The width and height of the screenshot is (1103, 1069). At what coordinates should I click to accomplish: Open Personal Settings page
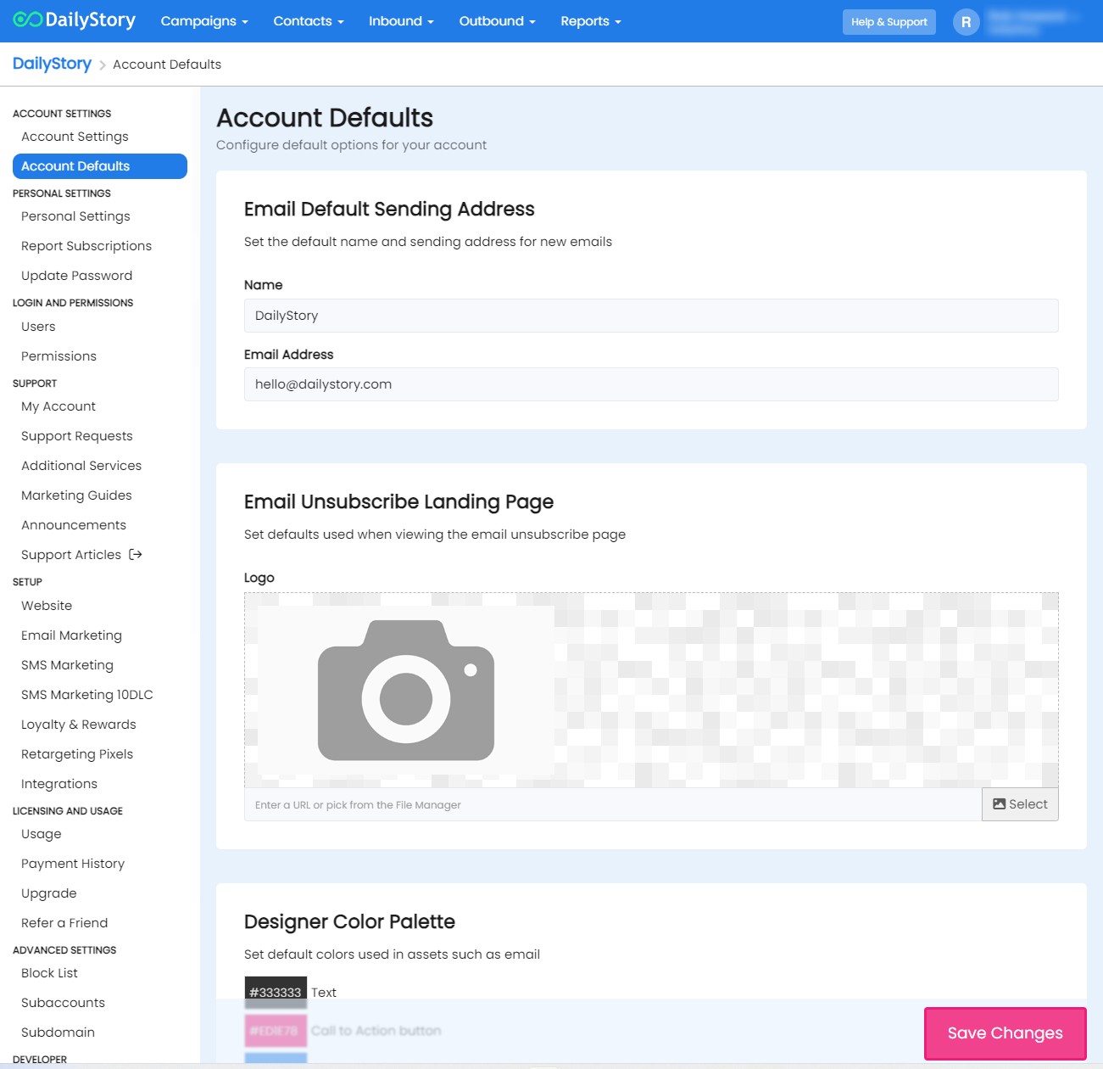pyautogui.click(x=75, y=216)
